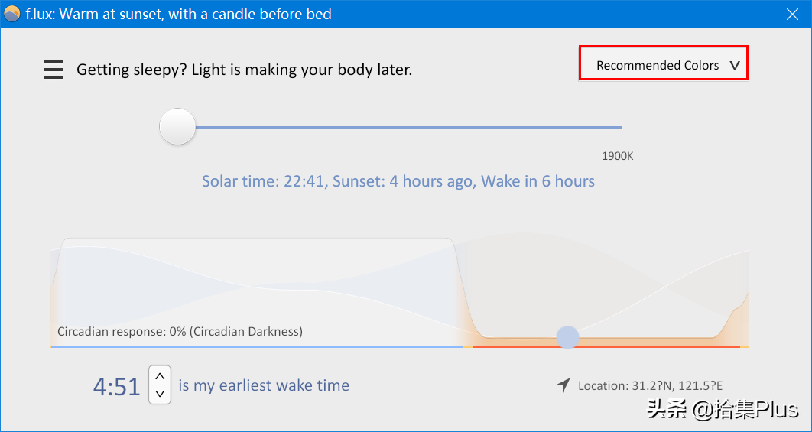The width and height of the screenshot is (812, 432).
Task: Click the "Getting sleepy?" message
Action: (244, 70)
